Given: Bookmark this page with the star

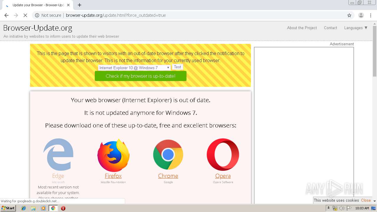Looking at the screenshot, I should click(x=349, y=15).
